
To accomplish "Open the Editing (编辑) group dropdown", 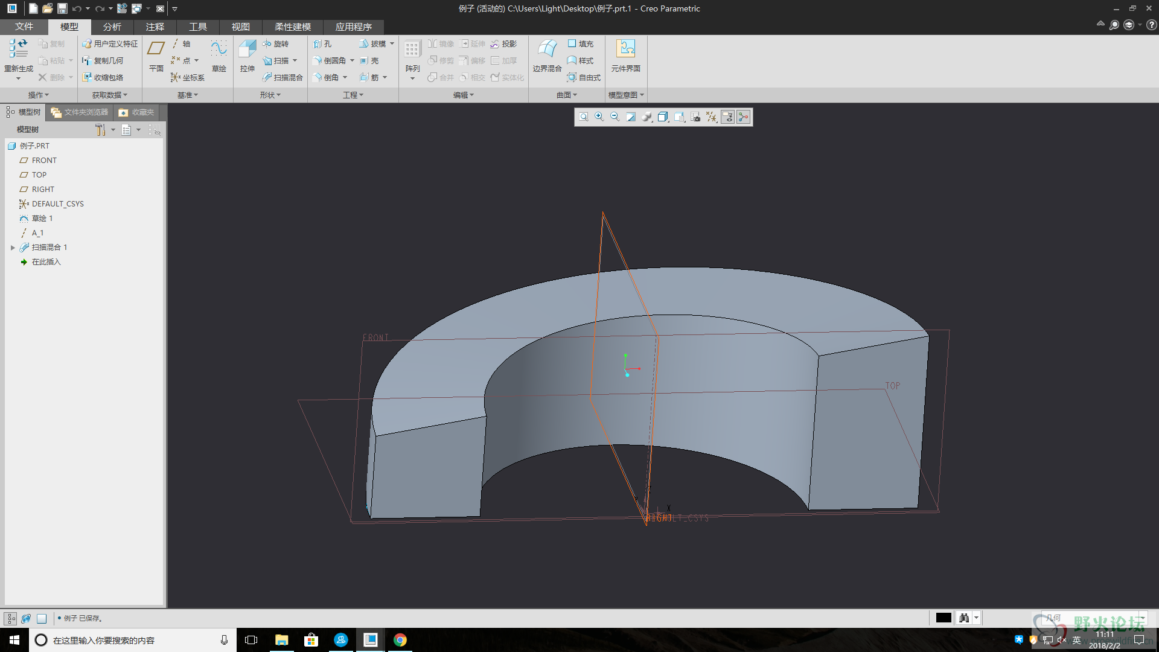I will [464, 95].
